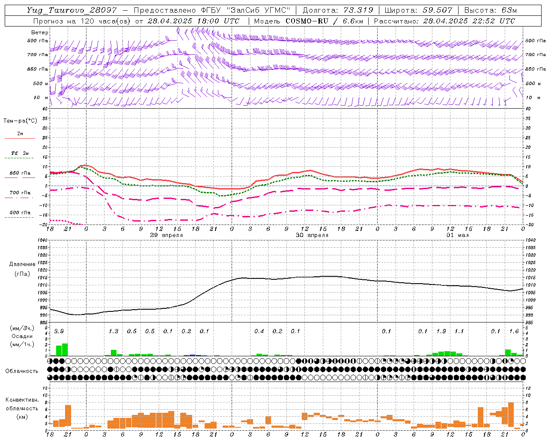Click the green dotted sample under Td 2м
This screenshot has height=438, width=548.
click(20, 158)
